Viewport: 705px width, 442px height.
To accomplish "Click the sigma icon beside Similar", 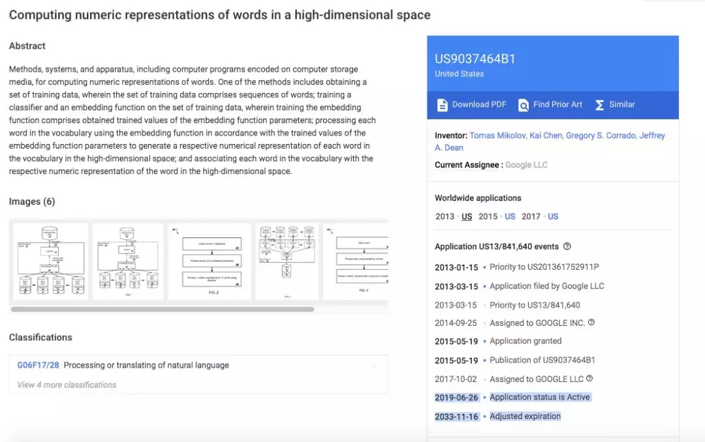I will (x=599, y=105).
